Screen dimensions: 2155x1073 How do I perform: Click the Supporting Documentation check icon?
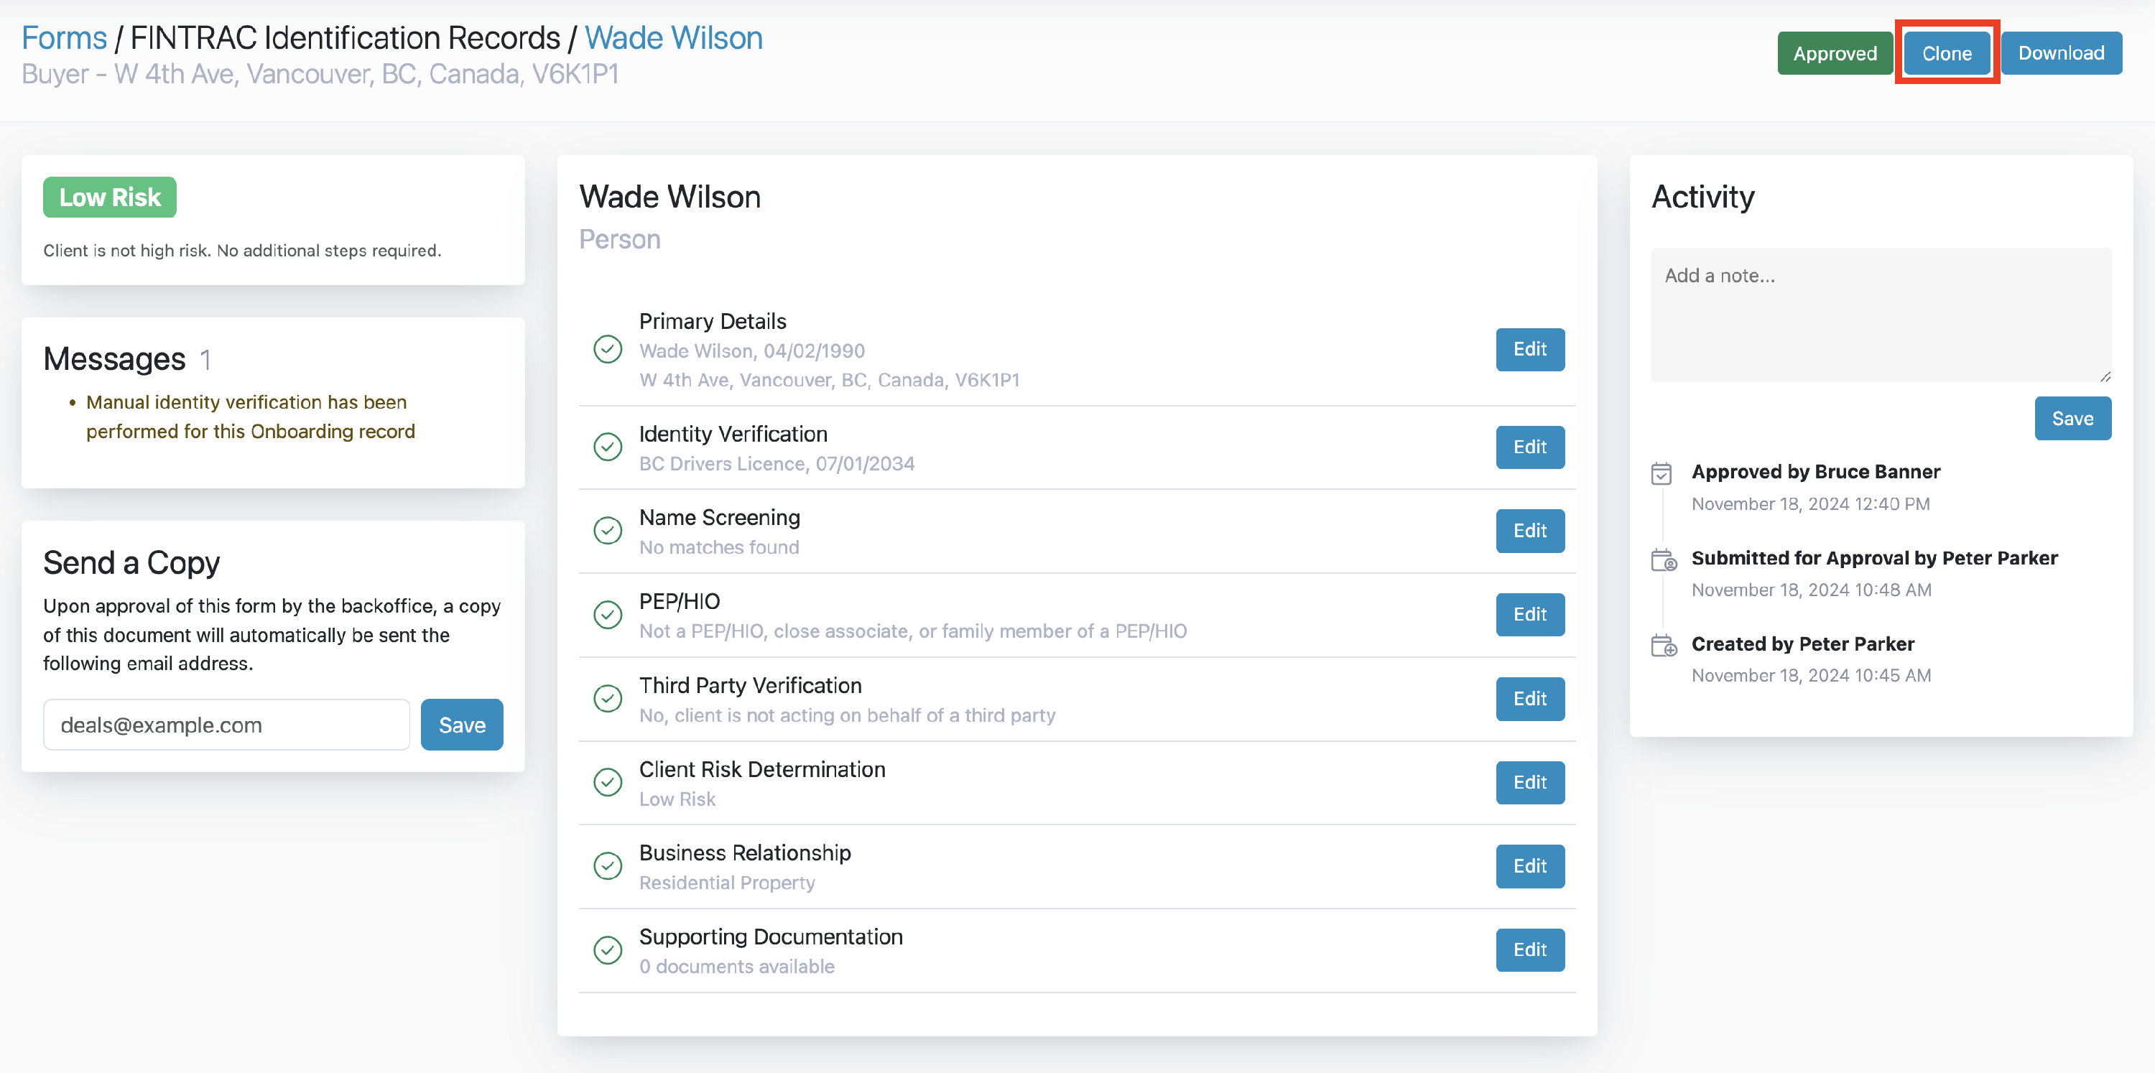pyautogui.click(x=607, y=950)
